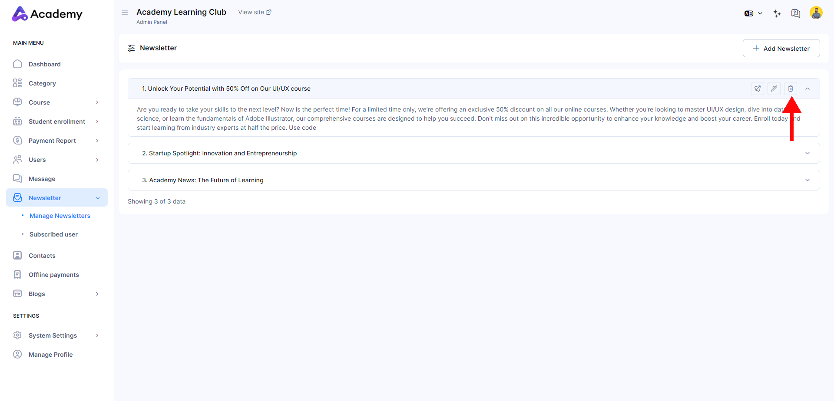Screen dimensions: 834x401
Task: Open the language selector dropdown
Action: point(753,13)
